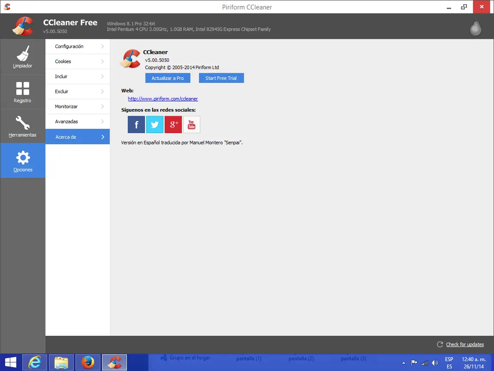Click 'Versión en Español traducida' text
494x371 pixels.
coord(182,143)
